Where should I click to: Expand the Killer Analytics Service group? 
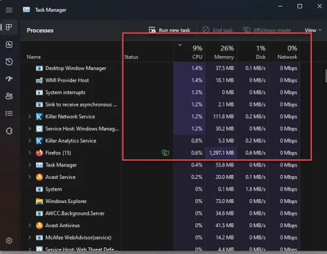click(29, 141)
